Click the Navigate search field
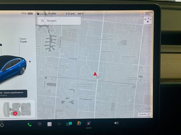 tap(59, 21)
